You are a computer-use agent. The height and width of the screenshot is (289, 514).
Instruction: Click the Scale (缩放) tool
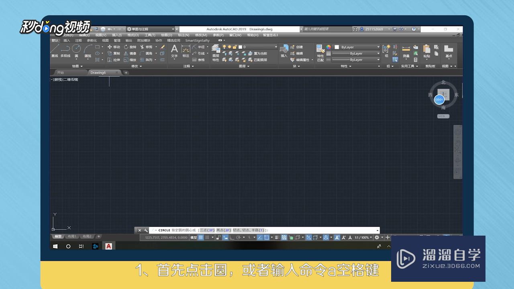130,60
